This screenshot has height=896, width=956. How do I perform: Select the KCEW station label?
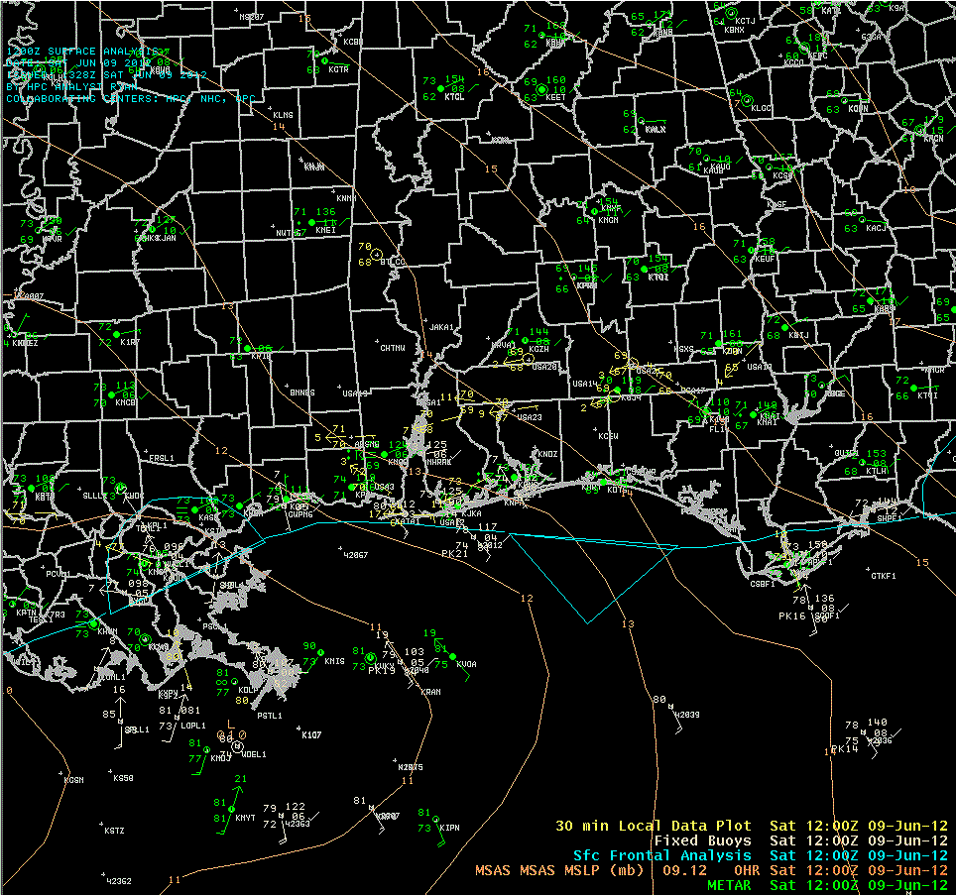click(609, 436)
